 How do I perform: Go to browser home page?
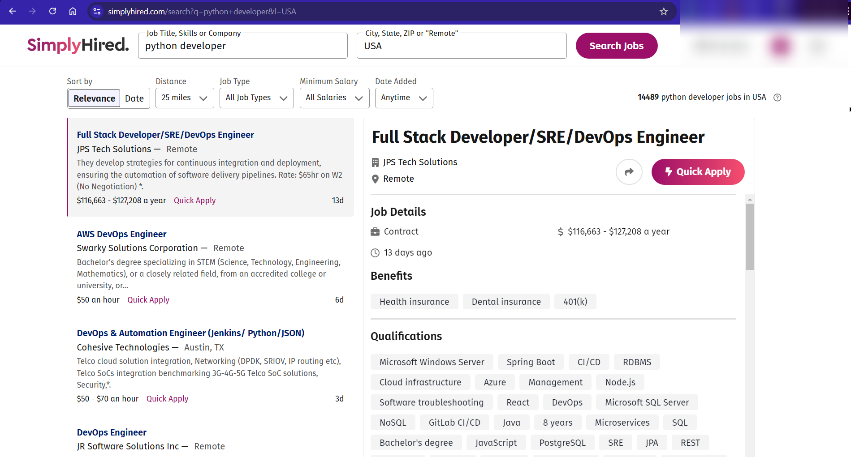point(73,12)
